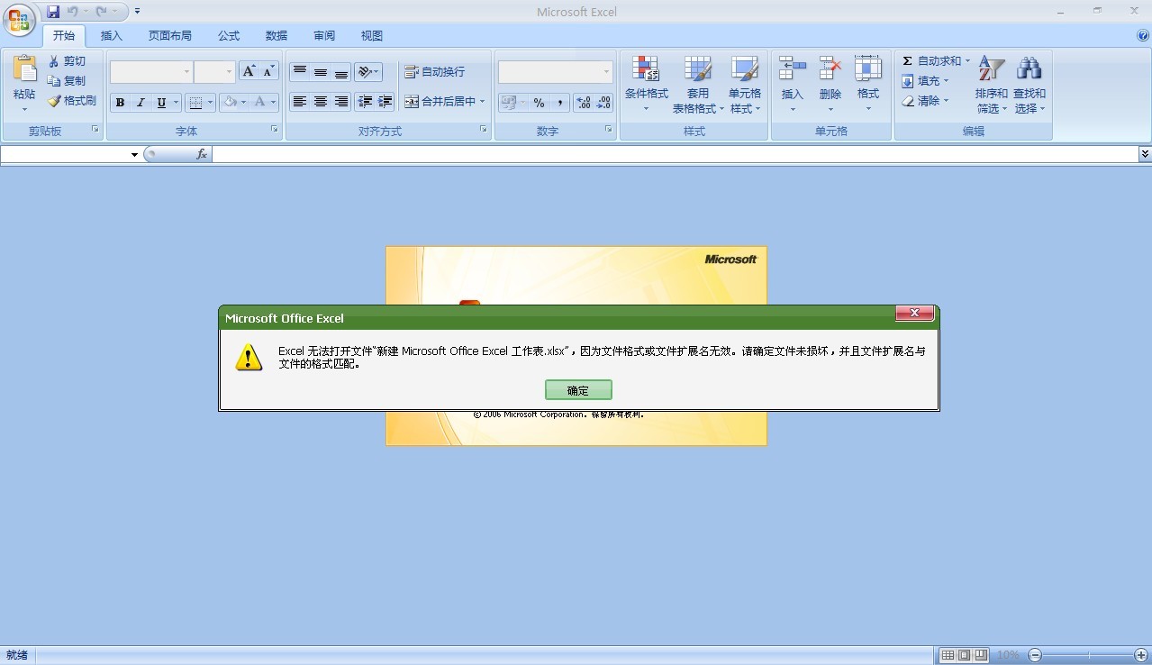Image resolution: width=1152 pixels, height=665 pixels.
Task: Click 合并后居中 merge and center
Action: tap(445, 102)
